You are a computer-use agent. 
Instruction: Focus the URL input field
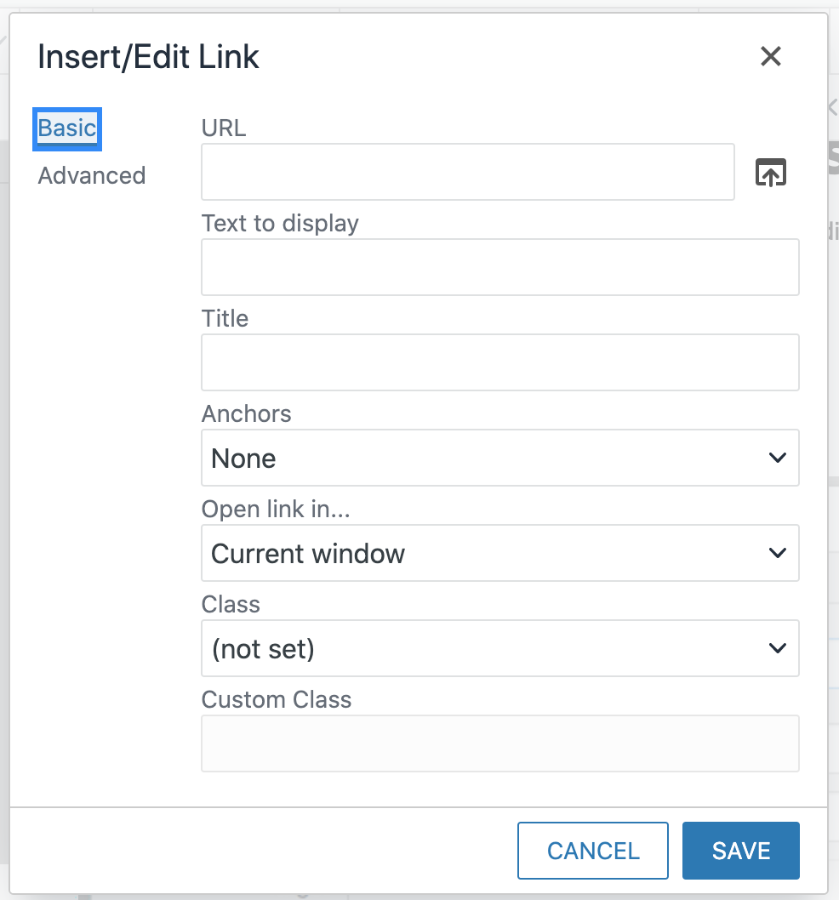point(467,171)
